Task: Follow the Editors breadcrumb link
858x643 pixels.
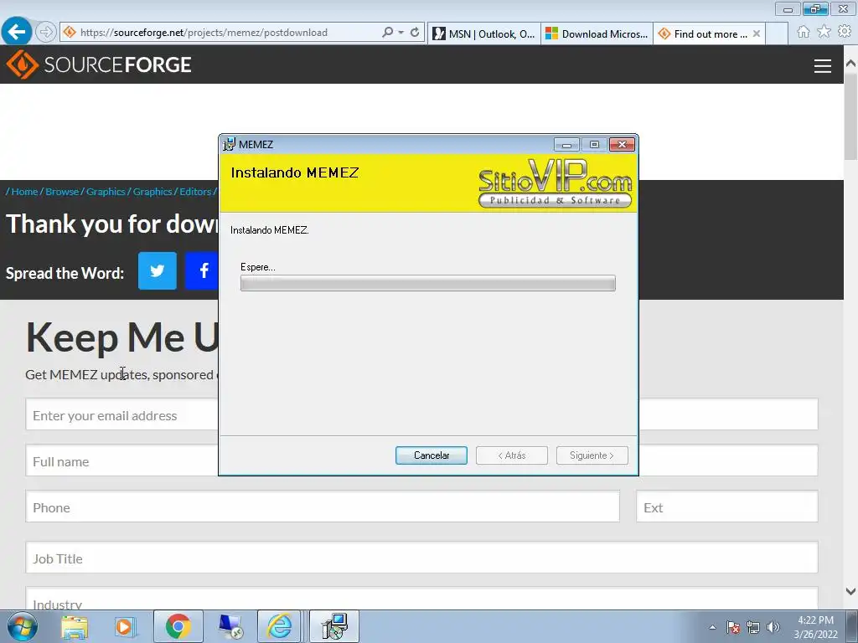Action: [x=195, y=192]
